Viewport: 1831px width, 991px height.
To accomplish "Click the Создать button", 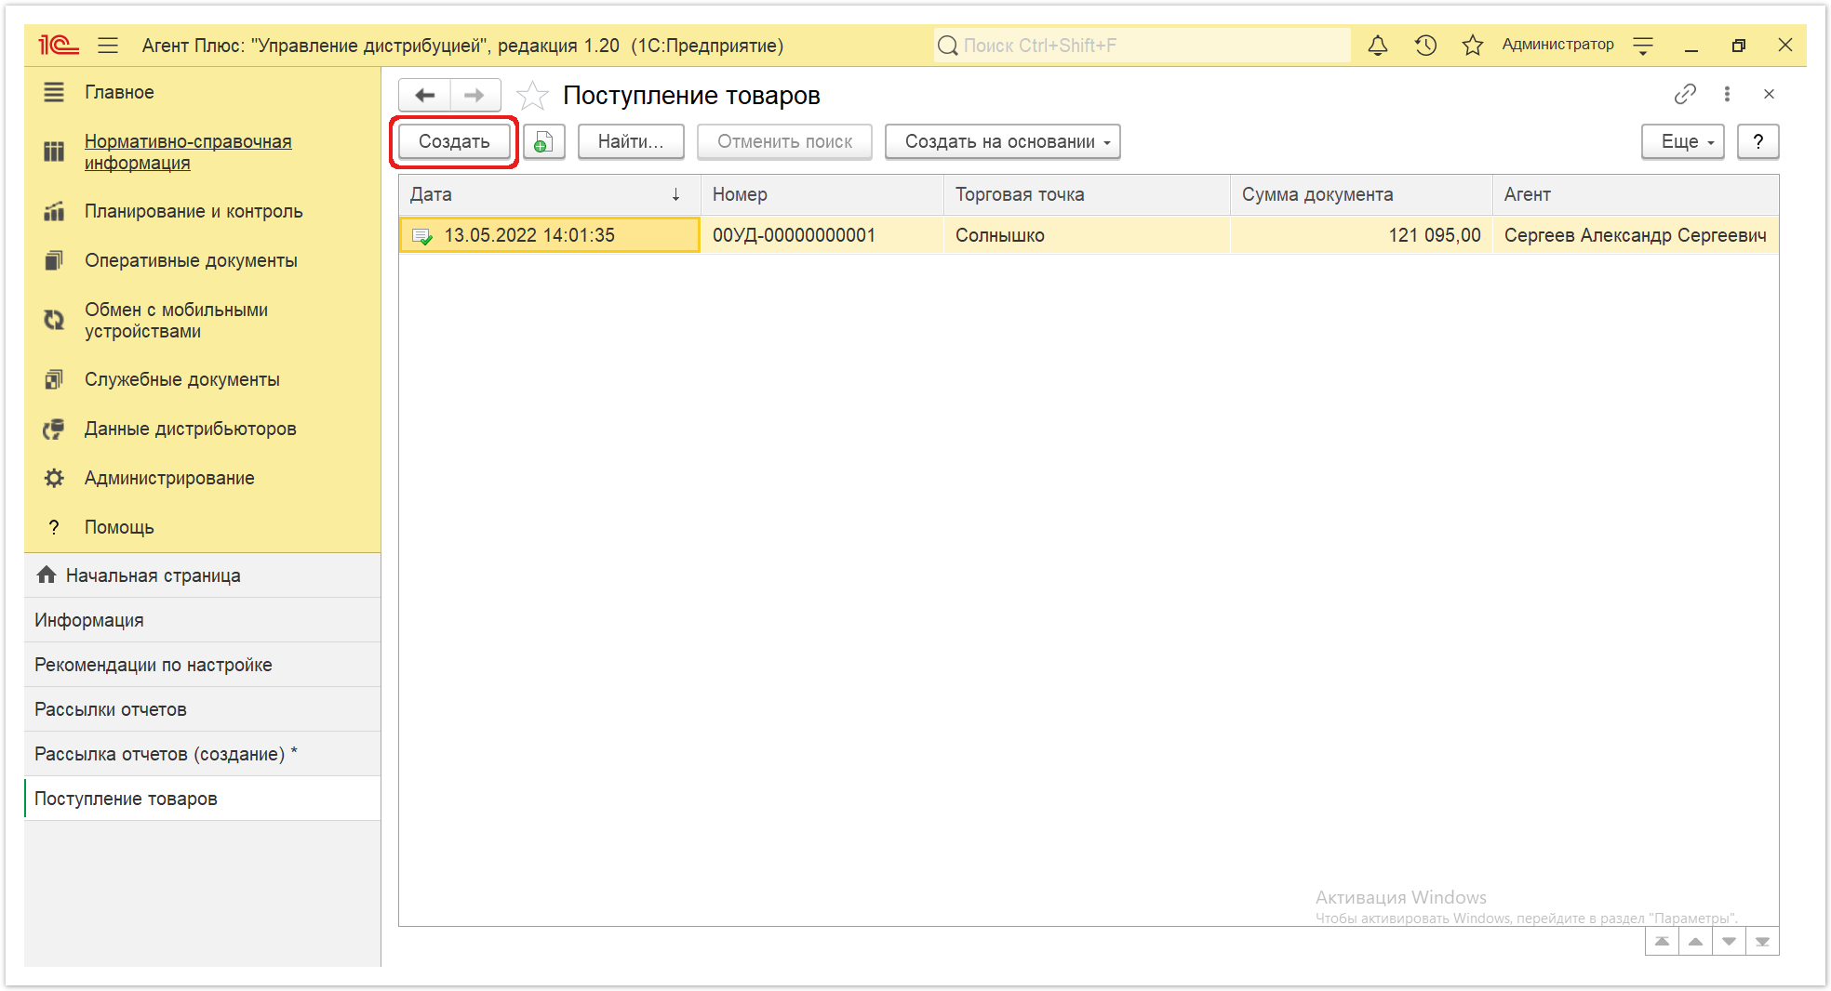I will [x=454, y=141].
